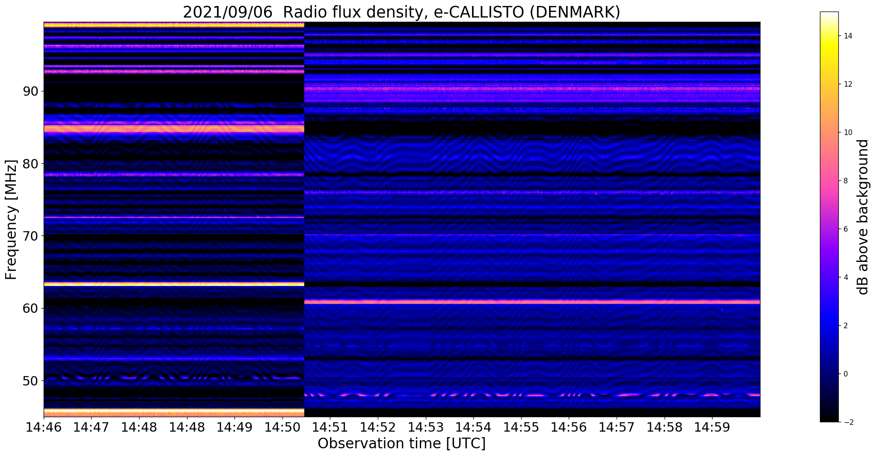
Task: Click the colorbar tick value 0
Action: [845, 374]
